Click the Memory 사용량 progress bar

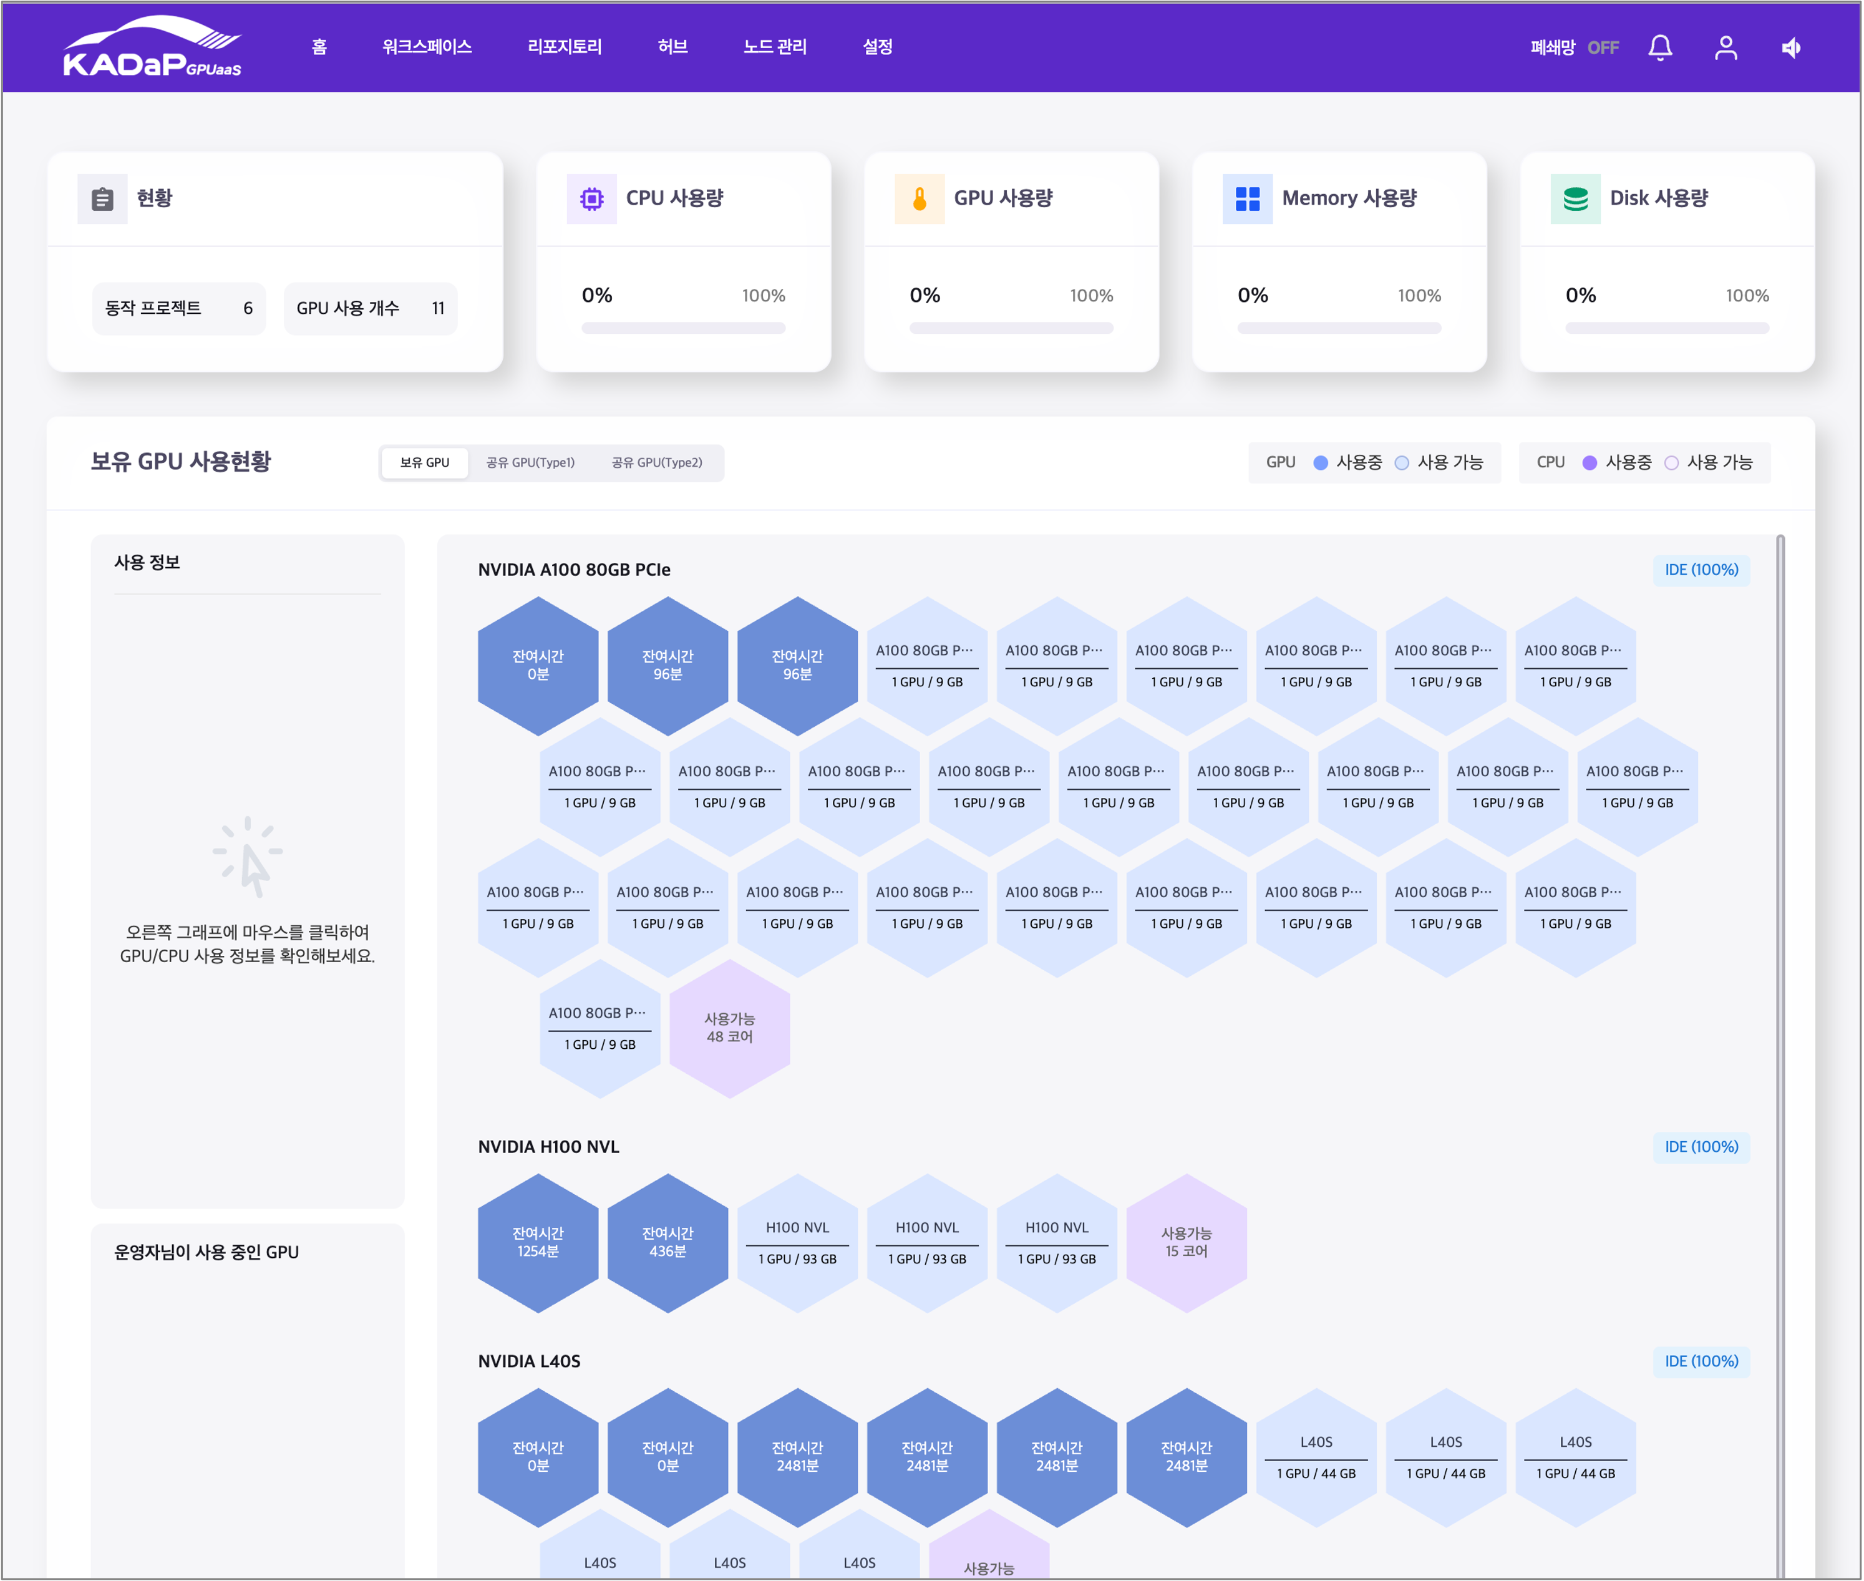[x=1340, y=328]
